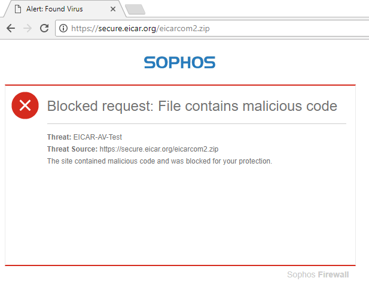Screen dimensions: 369x305
Task: Click the Threat label text
Action: 59,137
